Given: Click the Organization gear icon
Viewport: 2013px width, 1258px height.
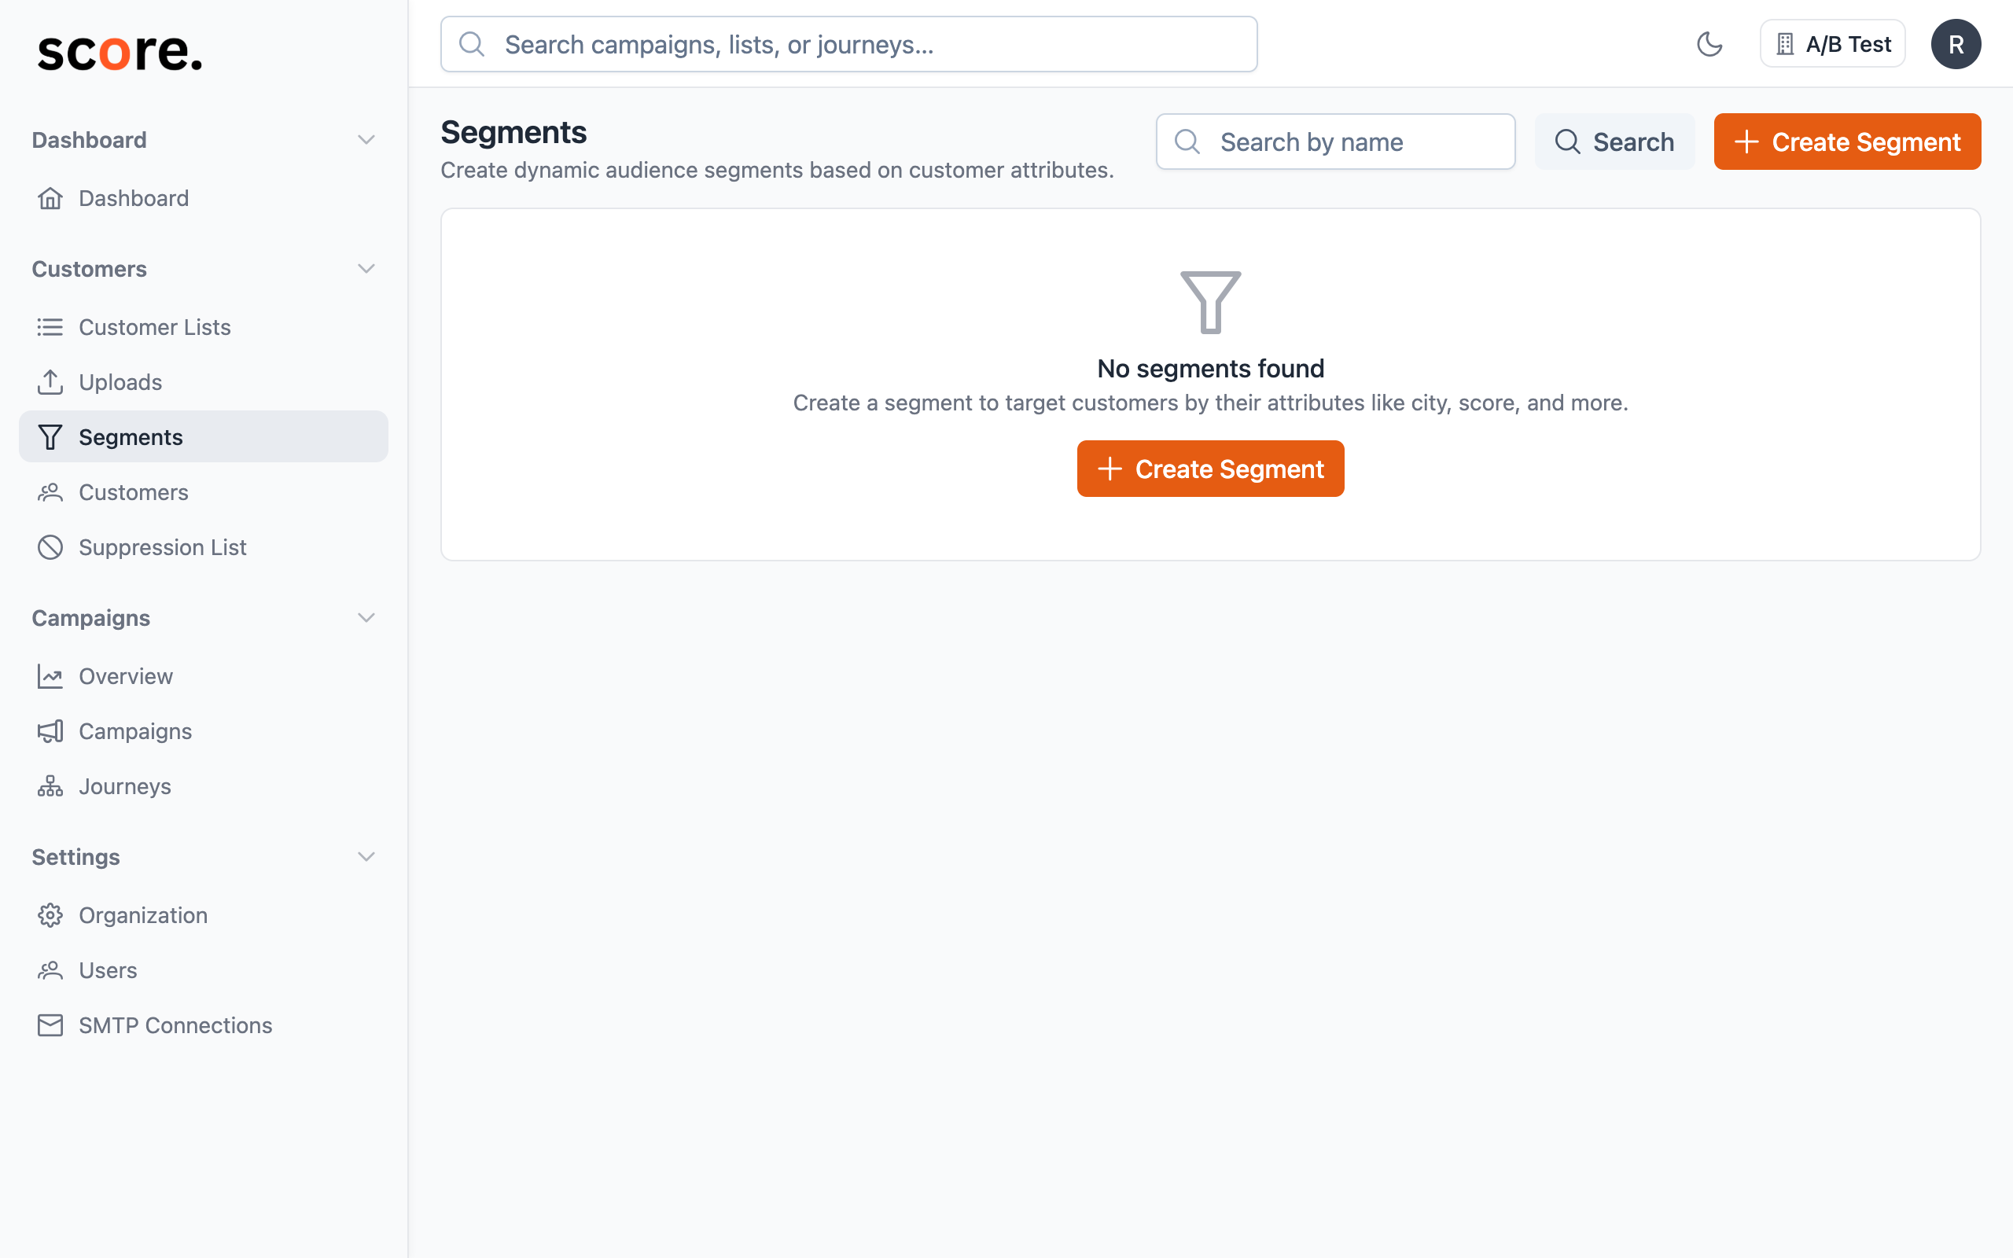Looking at the screenshot, I should (x=50, y=915).
